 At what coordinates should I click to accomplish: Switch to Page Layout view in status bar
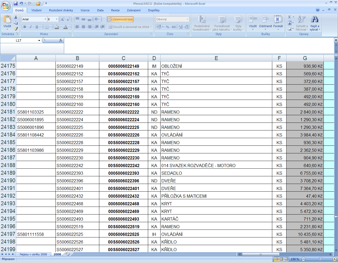tap(281, 259)
